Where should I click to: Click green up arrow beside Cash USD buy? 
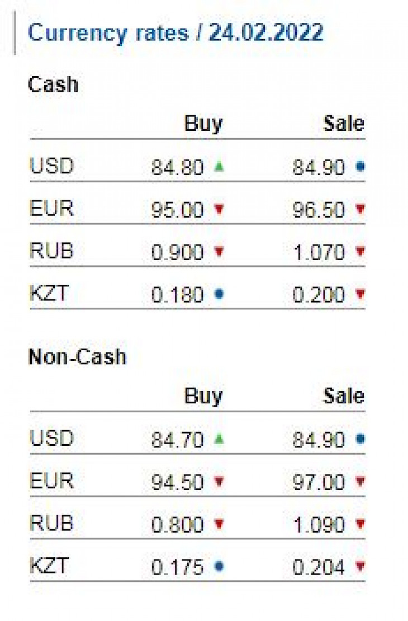coord(219,166)
